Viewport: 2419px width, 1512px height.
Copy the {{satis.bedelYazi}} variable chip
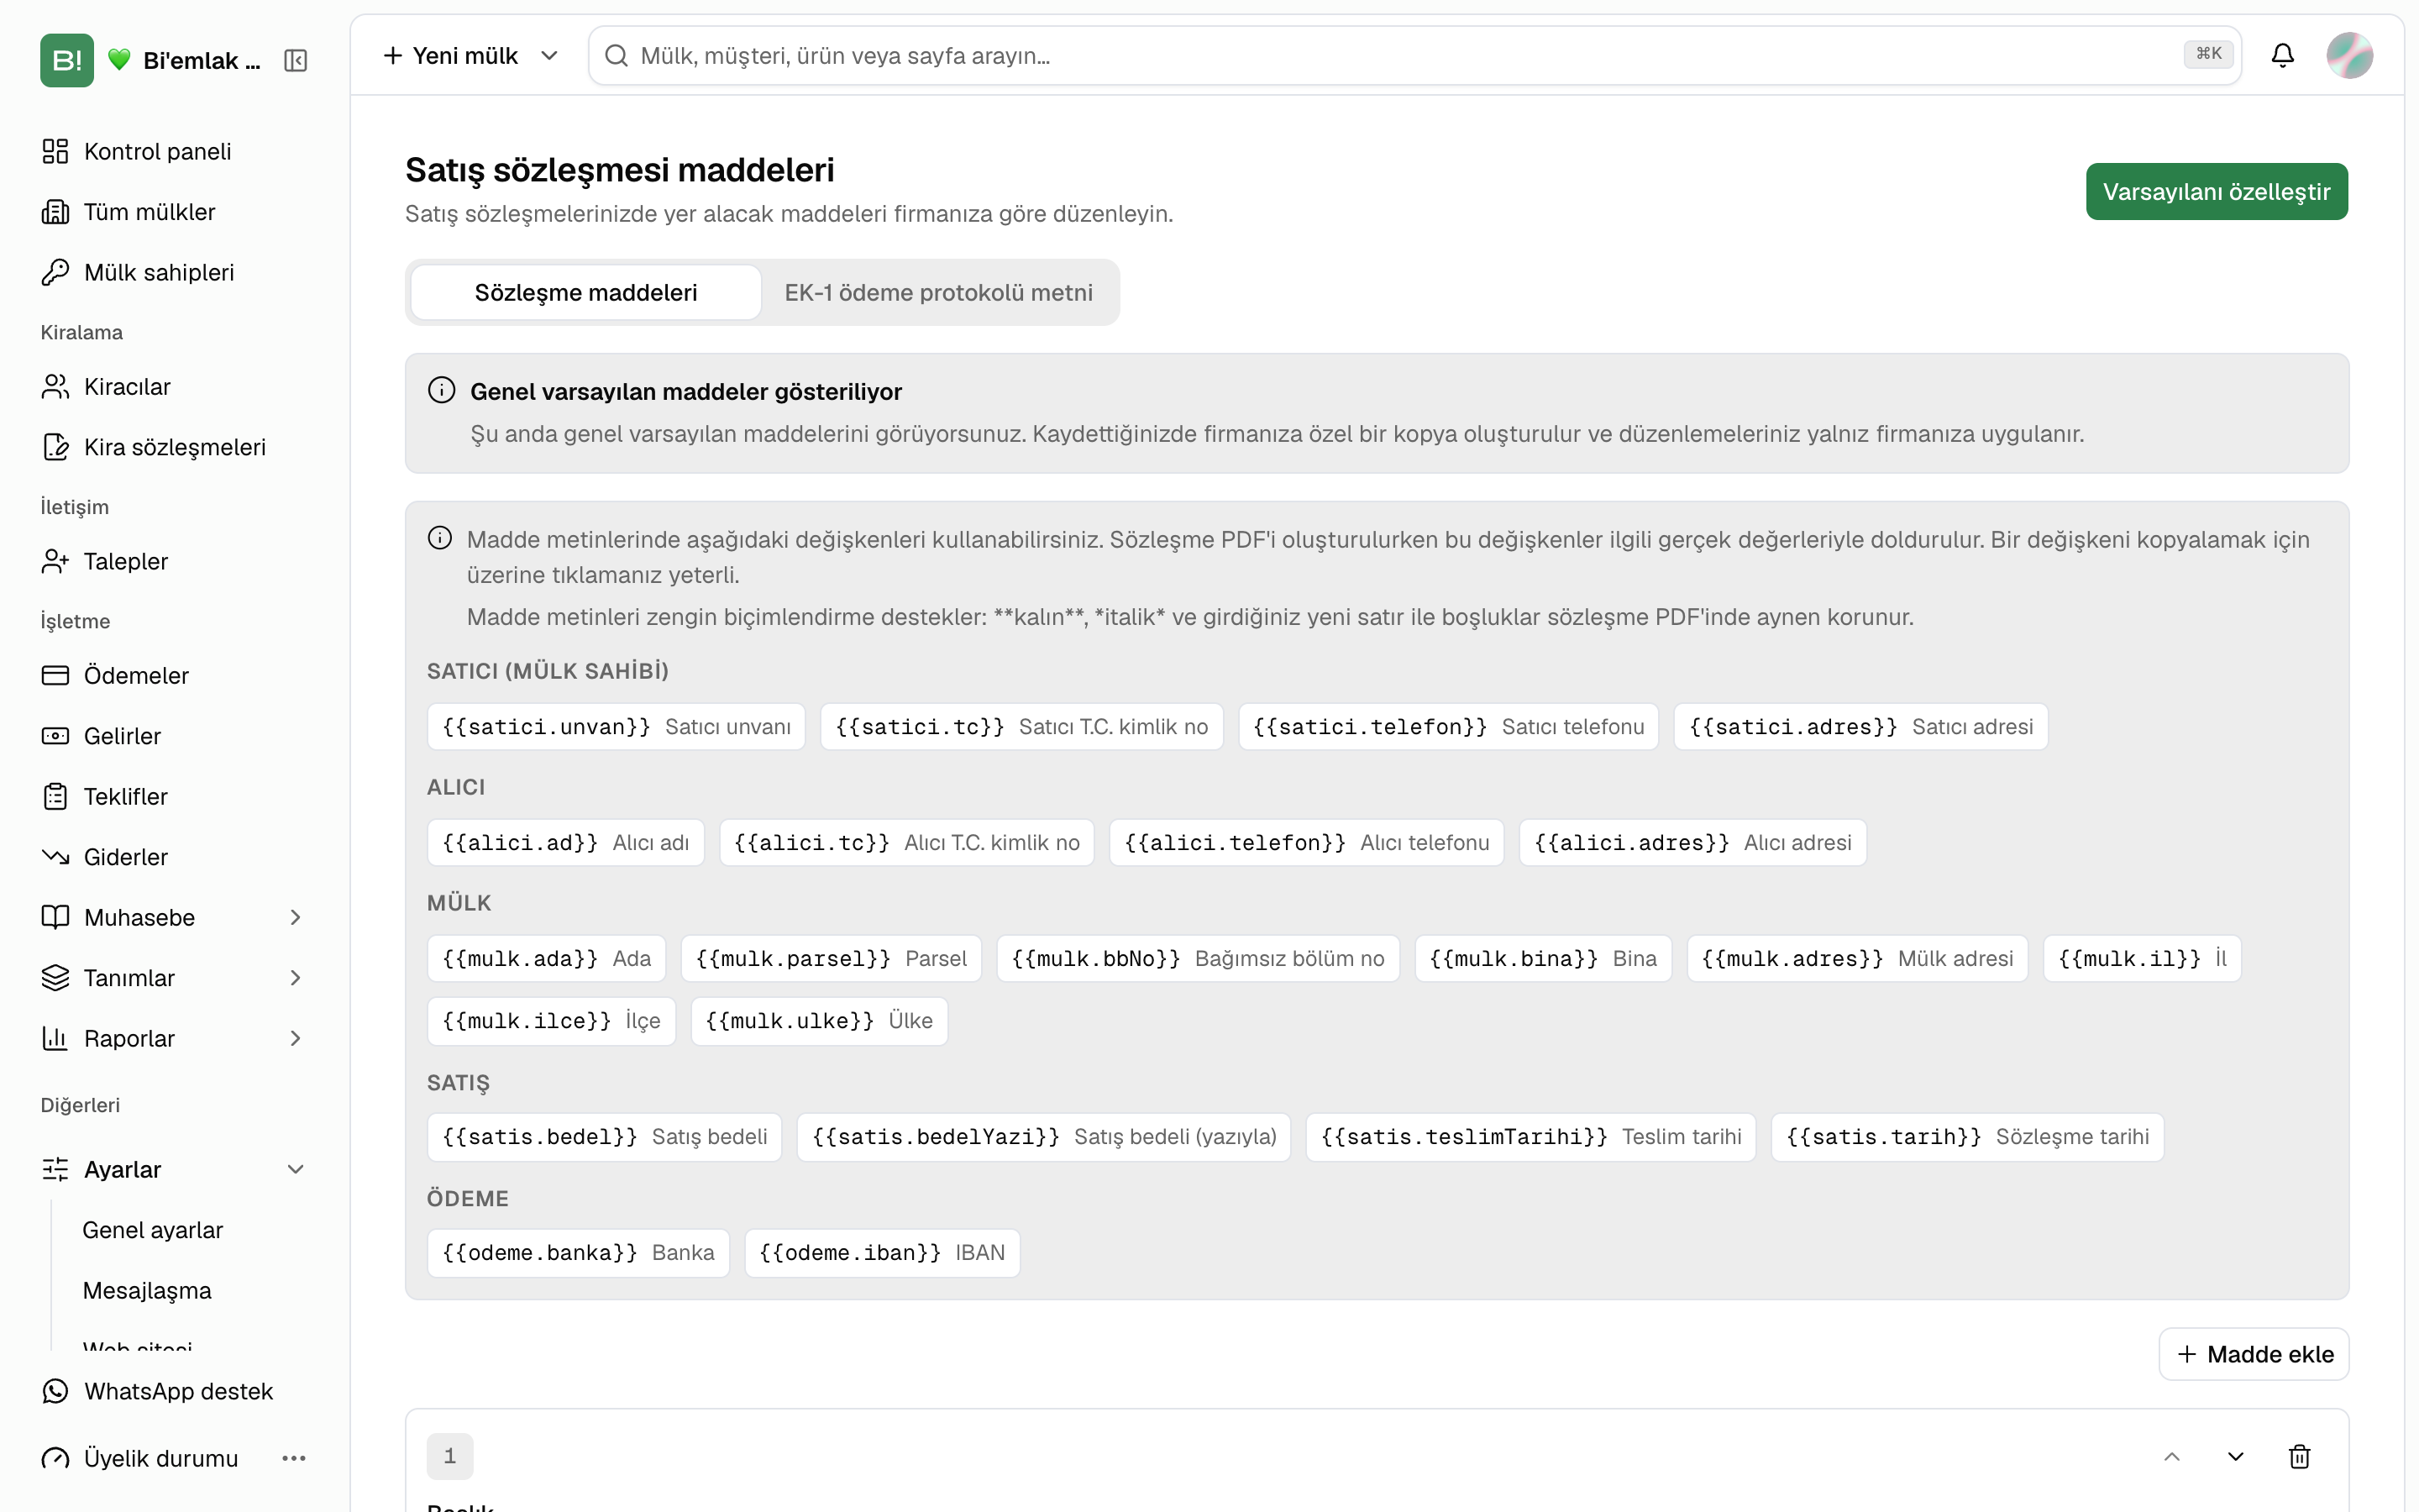point(1043,1137)
